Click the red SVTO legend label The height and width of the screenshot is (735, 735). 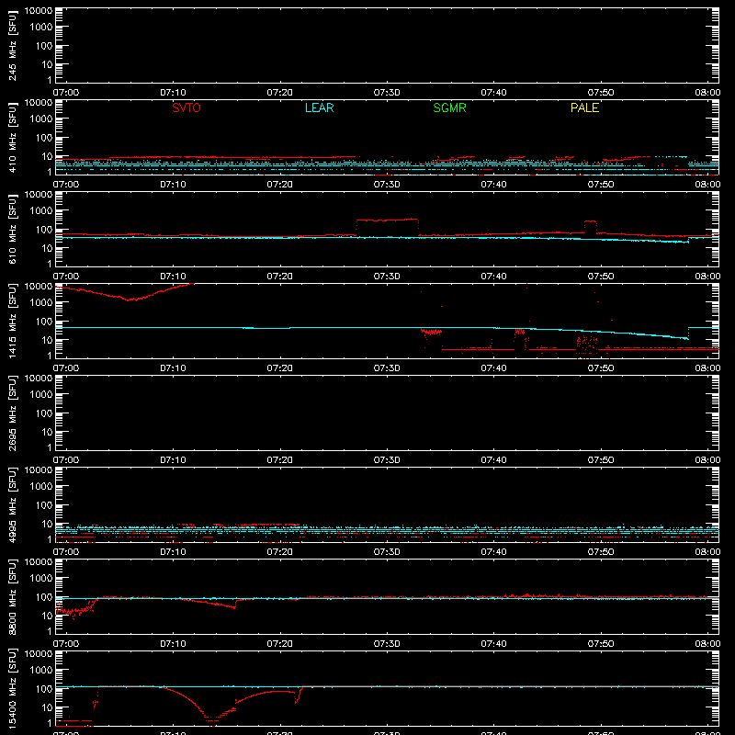187,107
